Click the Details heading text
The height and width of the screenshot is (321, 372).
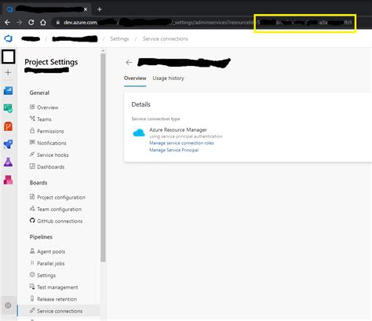point(140,104)
